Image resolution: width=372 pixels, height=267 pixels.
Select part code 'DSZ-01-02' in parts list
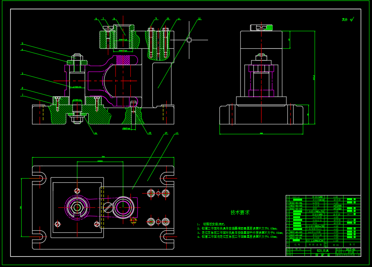[296, 235]
